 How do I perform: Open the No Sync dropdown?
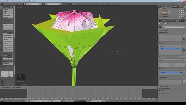(x=80, y=101)
